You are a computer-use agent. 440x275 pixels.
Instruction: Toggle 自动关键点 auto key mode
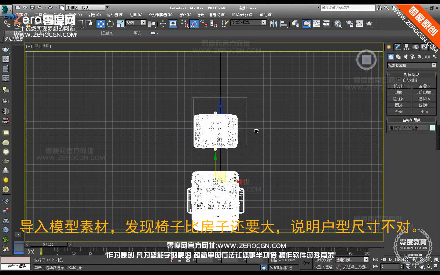tap(324, 260)
